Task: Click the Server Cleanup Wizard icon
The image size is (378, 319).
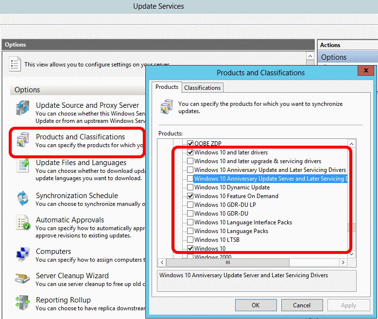Action: click(22, 279)
